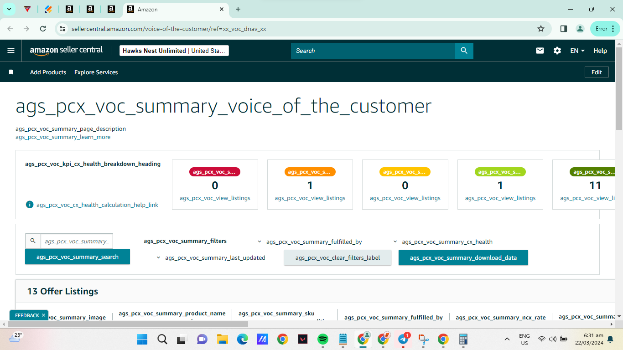623x350 pixels.
Task: Open messages via the mail icon
Action: coord(540,51)
